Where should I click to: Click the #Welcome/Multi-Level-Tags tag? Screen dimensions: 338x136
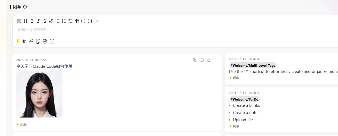click(253, 65)
